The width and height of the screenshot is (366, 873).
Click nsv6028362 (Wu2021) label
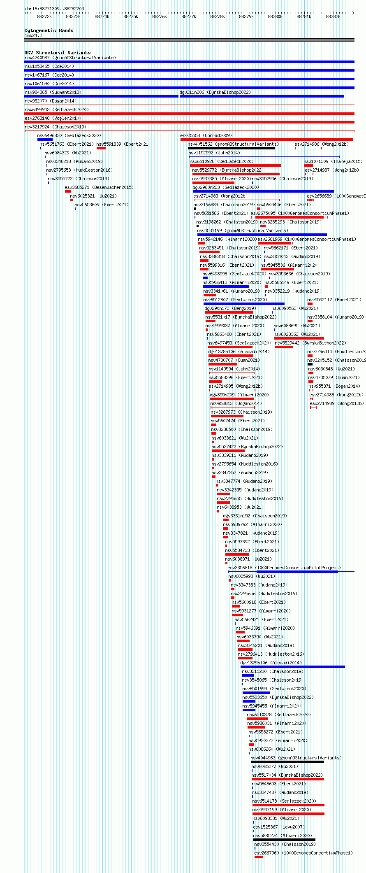coord(297,334)
